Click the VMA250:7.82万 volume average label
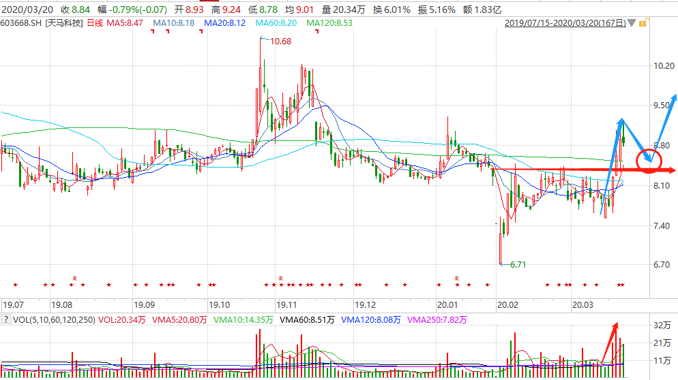Image resolution: width=678 pixels, height=380 pixels. (435, 319)
